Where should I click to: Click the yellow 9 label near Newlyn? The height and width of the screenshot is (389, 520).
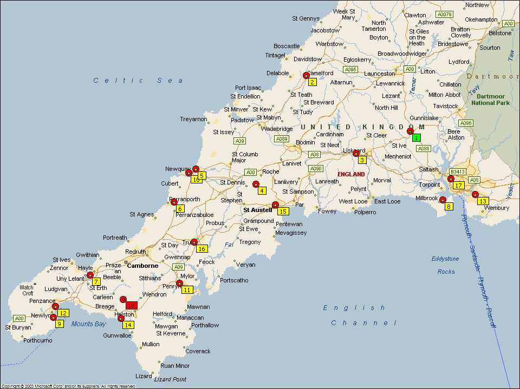coord(59,324)
